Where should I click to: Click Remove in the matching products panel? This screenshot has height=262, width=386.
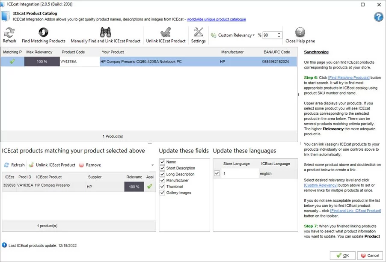tap(90, 165)
